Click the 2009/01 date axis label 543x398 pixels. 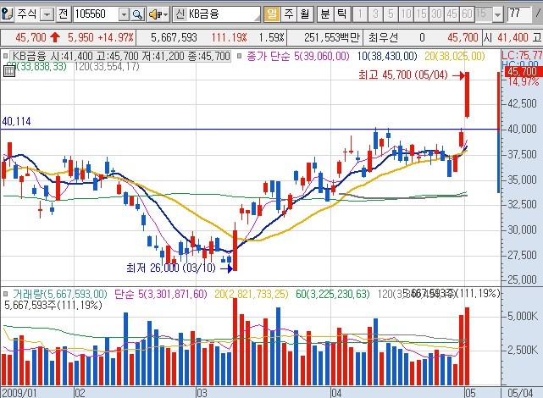[19, 393]
